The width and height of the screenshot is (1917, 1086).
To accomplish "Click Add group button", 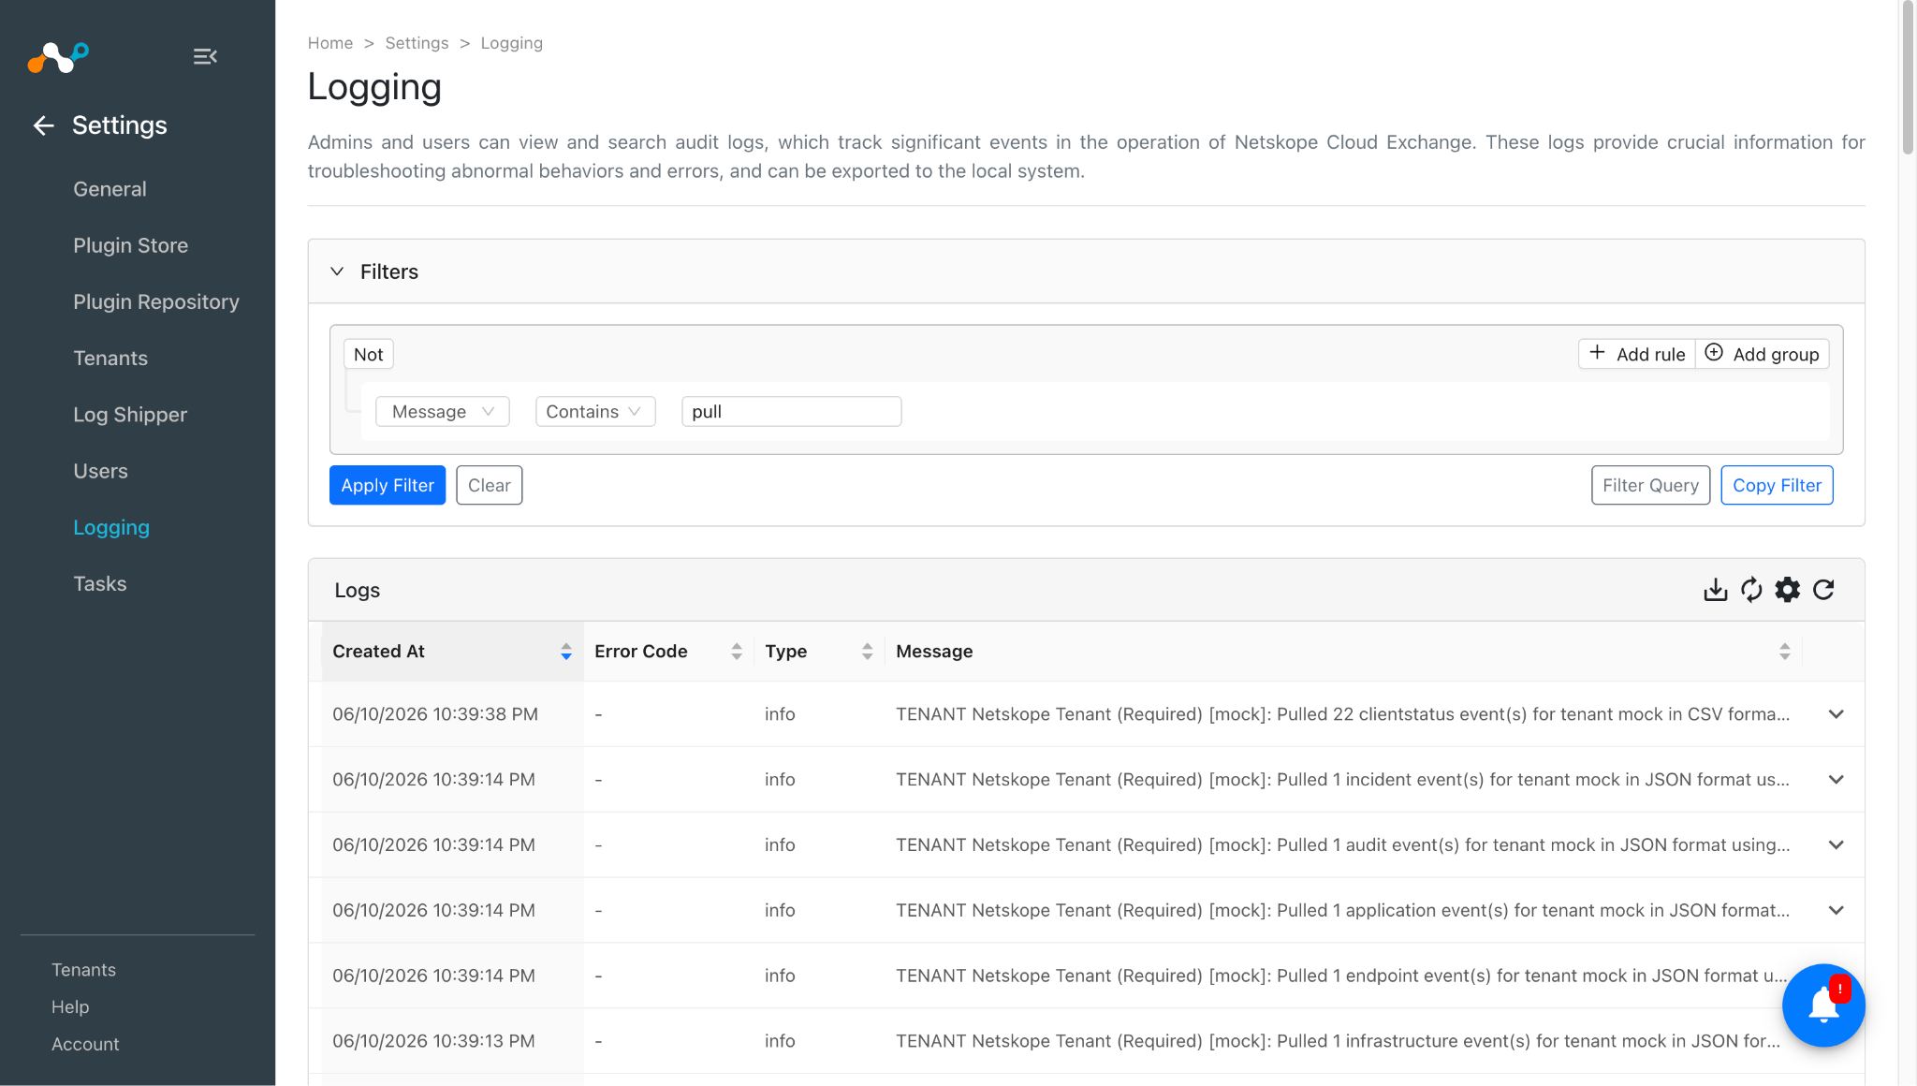I will click(x=1763, y=354).
